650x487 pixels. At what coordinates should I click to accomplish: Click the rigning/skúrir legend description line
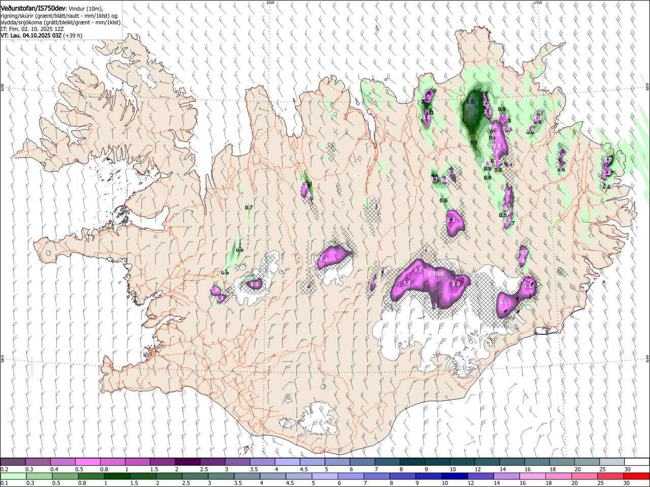click(x=59, y=16)
